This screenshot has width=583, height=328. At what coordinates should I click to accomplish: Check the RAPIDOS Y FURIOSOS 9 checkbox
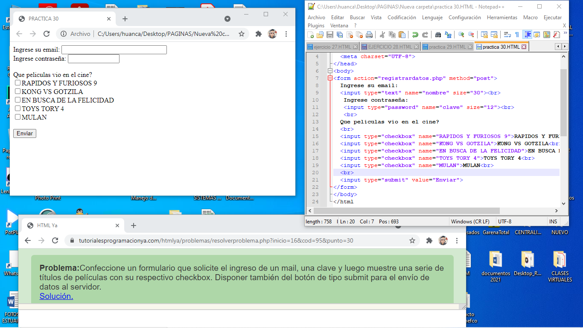point(17,83)
